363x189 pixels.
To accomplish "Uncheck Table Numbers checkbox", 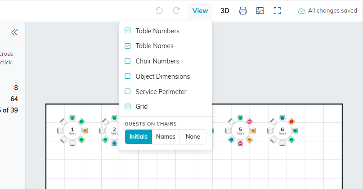I will coord(128,31).
